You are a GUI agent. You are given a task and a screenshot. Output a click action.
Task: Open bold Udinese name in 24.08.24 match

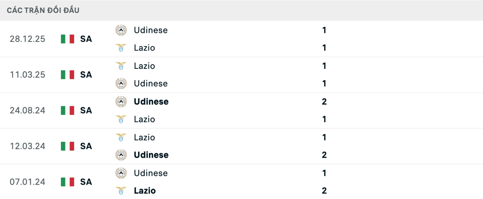151,102
